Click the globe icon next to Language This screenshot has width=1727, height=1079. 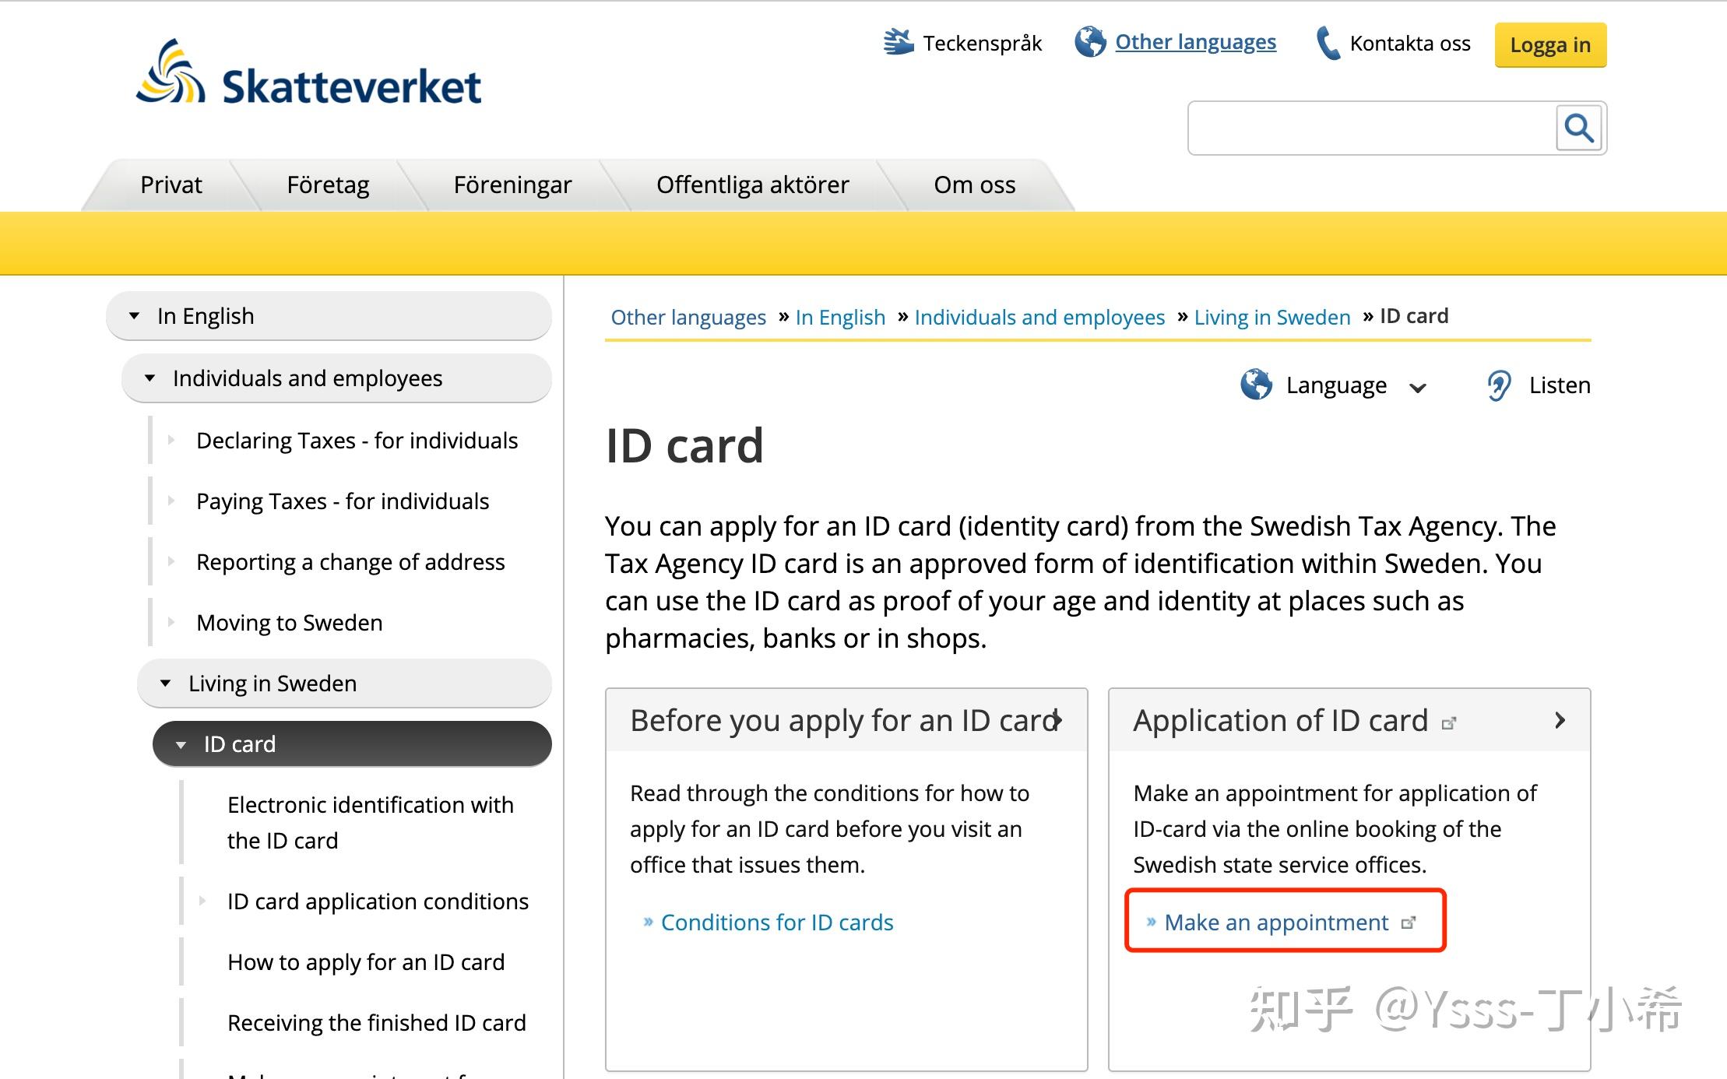[x=1256, y=385]
